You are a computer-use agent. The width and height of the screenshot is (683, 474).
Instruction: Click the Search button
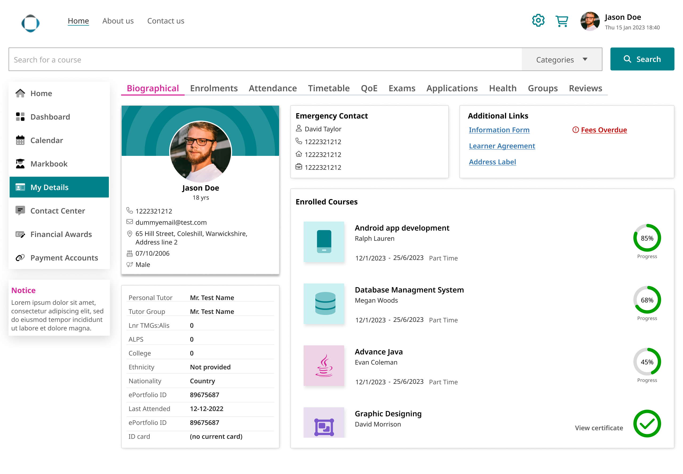[x=642, y=59]
